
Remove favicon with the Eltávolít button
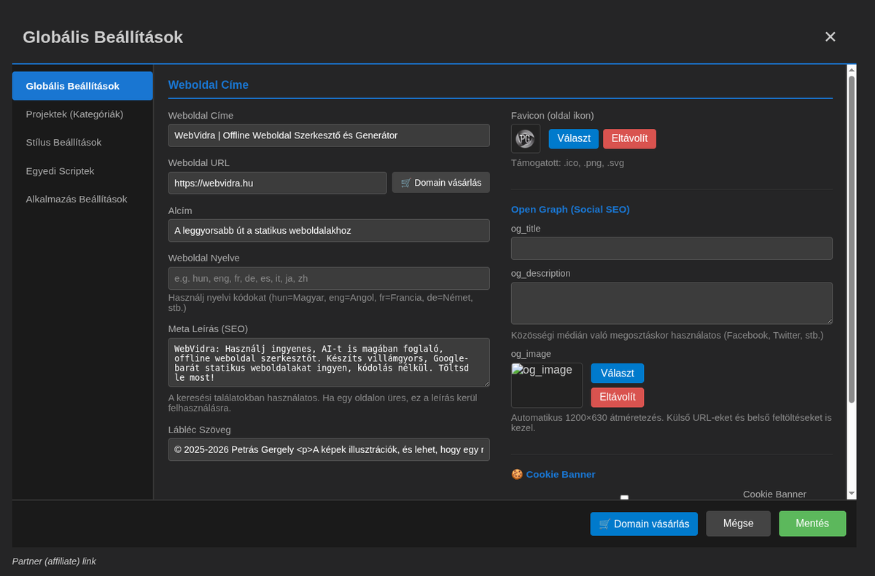click(x=629, y=138)
